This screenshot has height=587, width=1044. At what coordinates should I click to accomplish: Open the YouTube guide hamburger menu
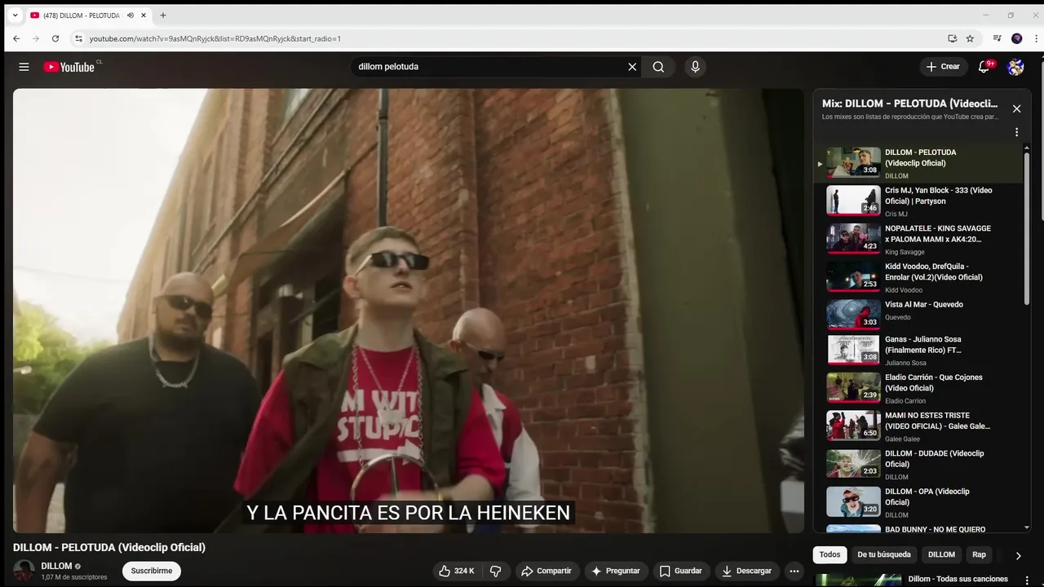pyautogui.click(x=24, y=67)
